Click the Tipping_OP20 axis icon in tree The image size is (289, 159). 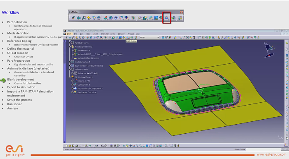[x=75, y=81]
